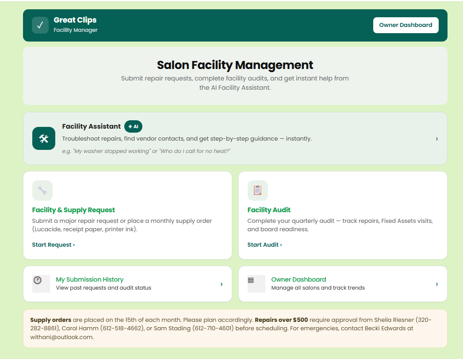Open Facility Assistant via its right chevron
Screen dimensions: 463x359
437,139
